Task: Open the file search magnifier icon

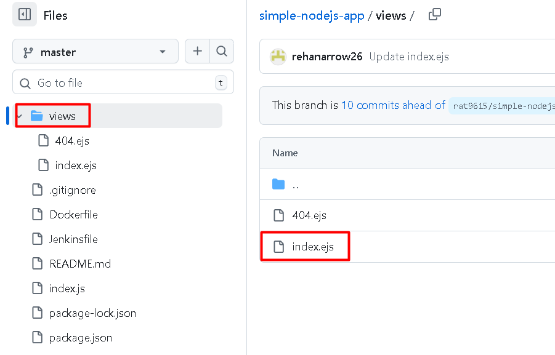Action: (222, 52)
